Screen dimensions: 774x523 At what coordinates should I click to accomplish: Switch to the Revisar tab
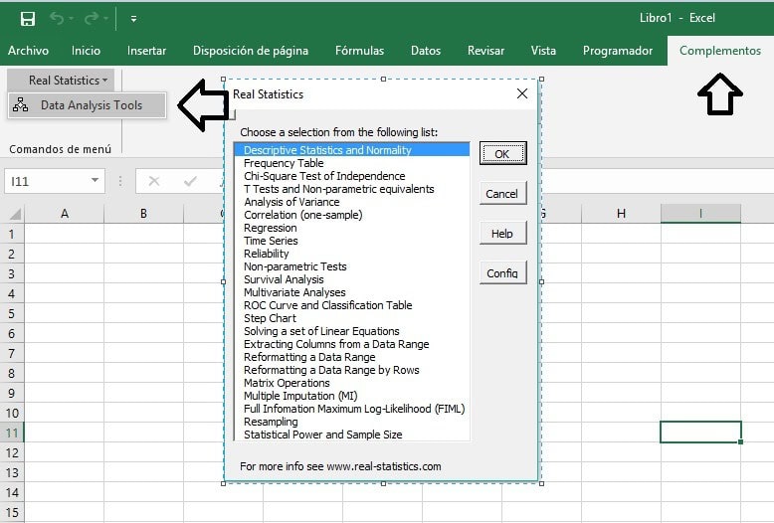coord(485,51)
